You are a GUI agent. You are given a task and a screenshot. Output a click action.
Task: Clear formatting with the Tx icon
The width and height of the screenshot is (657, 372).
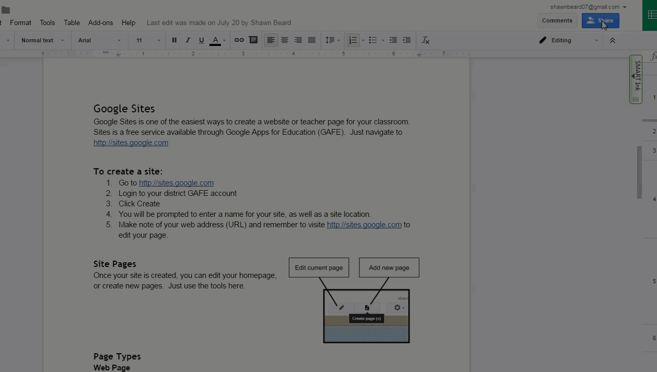[426, 40]
